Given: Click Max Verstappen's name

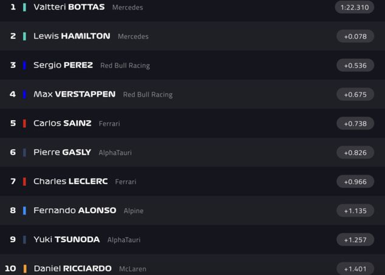Looking at the screenshot, I should click(x=74, y=95).
